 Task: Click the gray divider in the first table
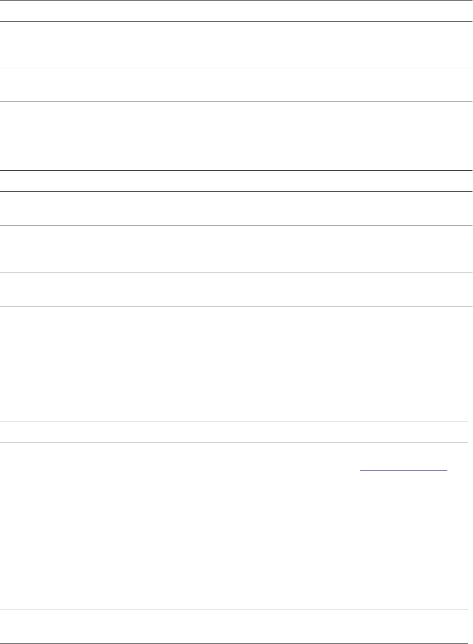[x=236, y=68]
